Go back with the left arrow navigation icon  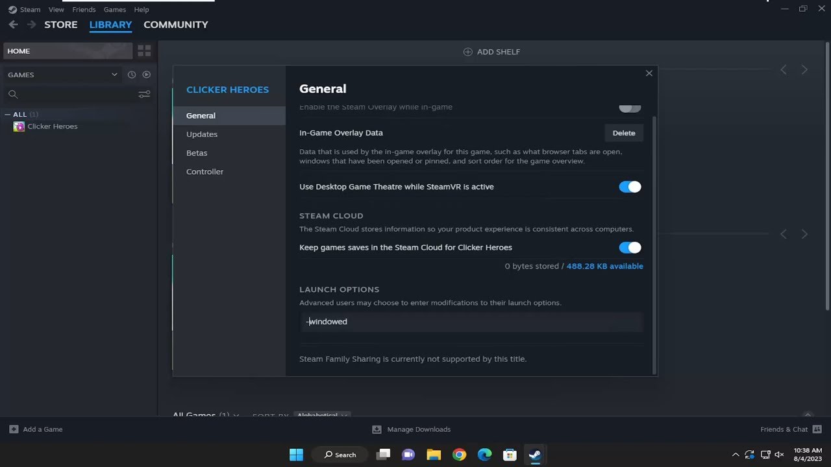pos(14,25)
